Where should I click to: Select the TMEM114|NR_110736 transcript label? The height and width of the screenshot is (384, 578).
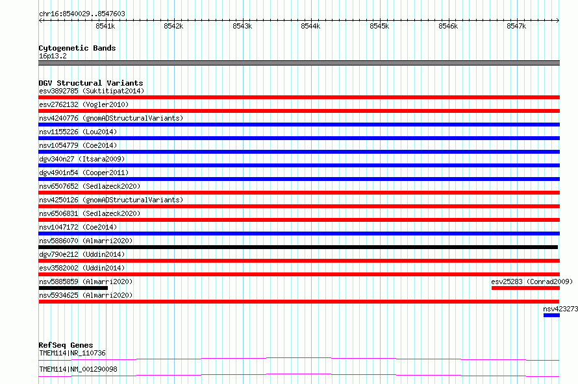point(72,353)
